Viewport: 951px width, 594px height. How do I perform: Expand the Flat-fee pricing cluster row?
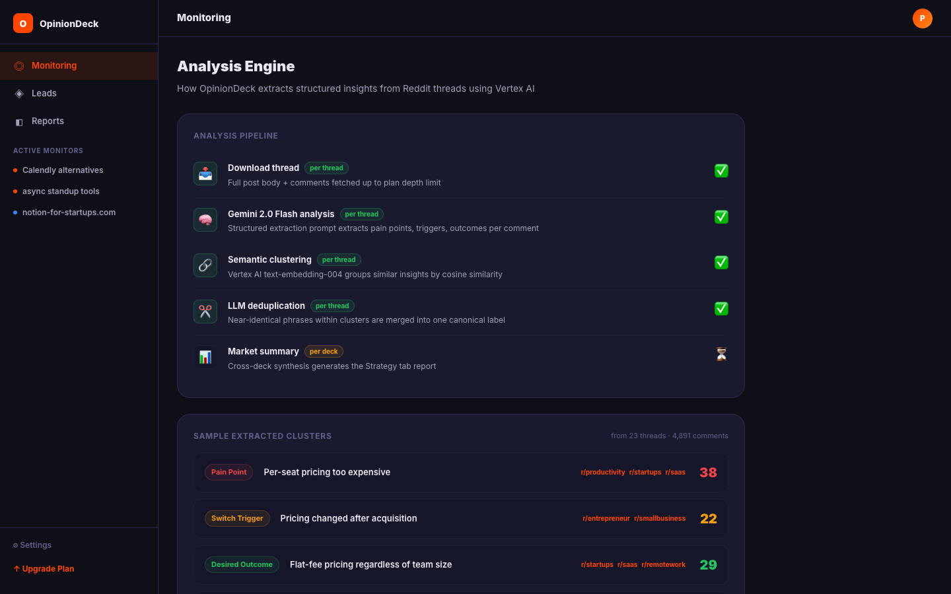point(460,565)
